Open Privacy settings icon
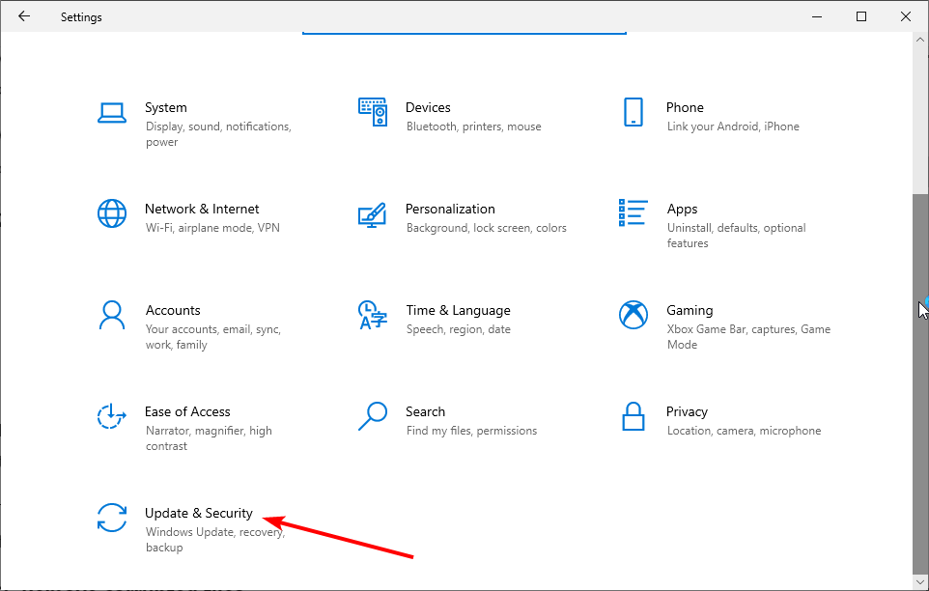 point(633,415)
